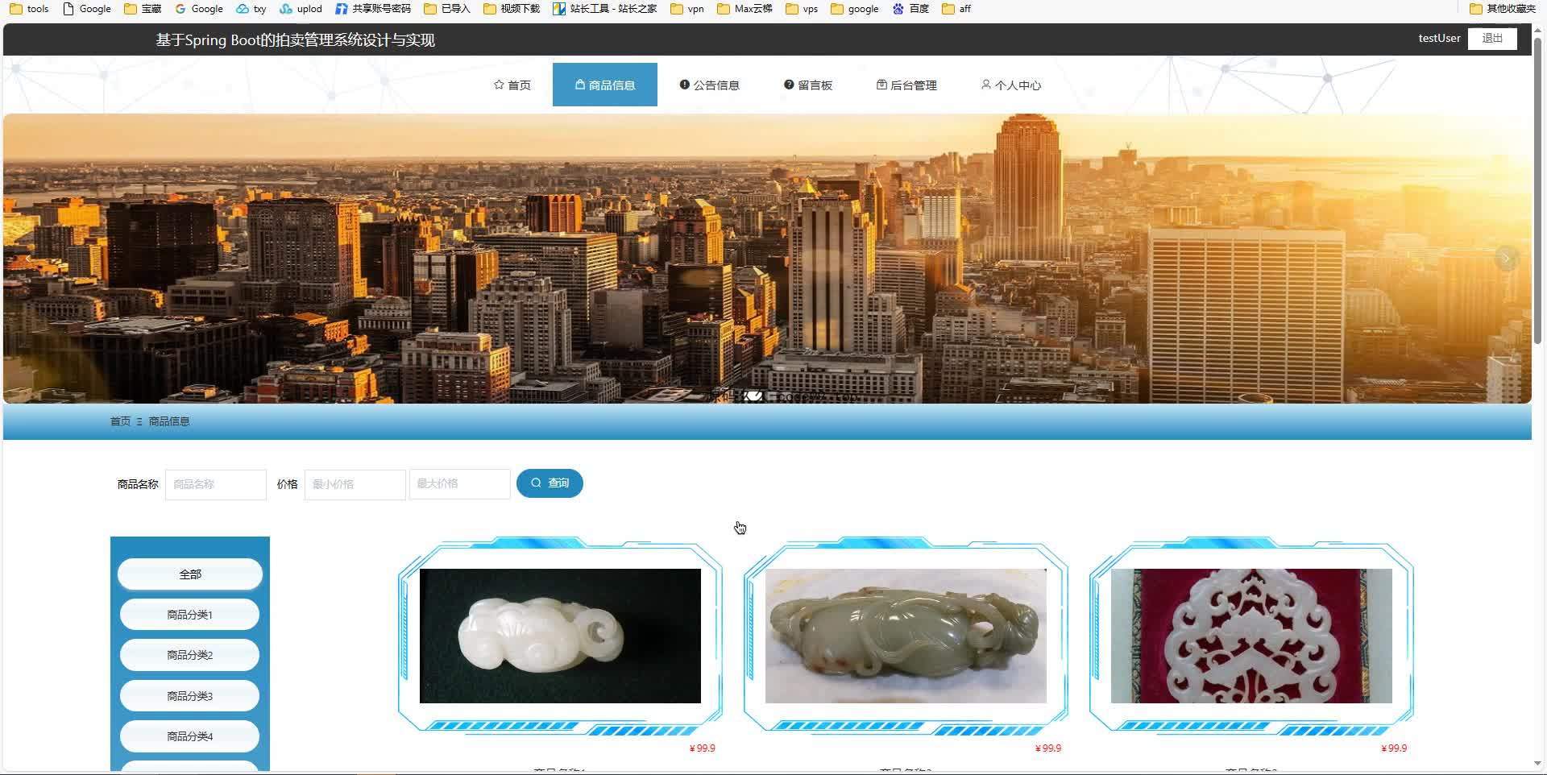Open the 宝藏 bookmark folder

tap(143, 9)
